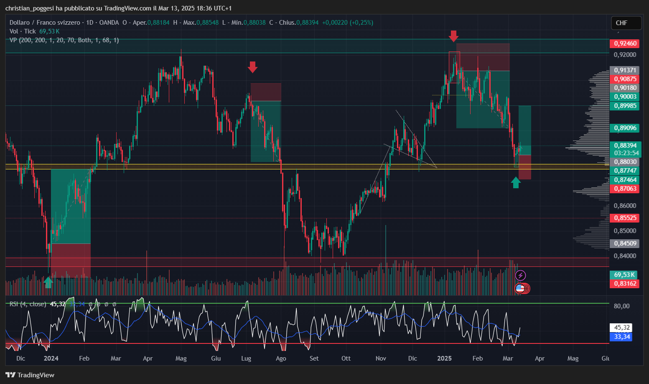The image size is (649, 384).
Task: Click the Ago label on time axis
Action: [x=281, y=358]
